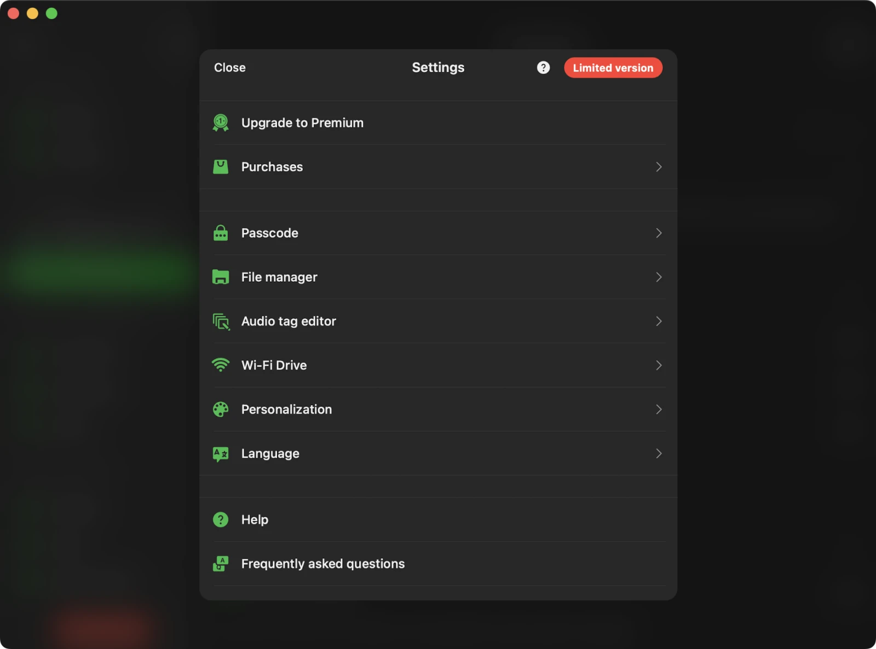876x649 pixels.
Task: Click the File manager folder icon
Action: coord(221,277)
